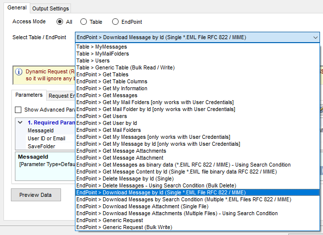Select the Table access mode option
The width and height of the screenshot is (323, 235).
[x=83, y=22]
